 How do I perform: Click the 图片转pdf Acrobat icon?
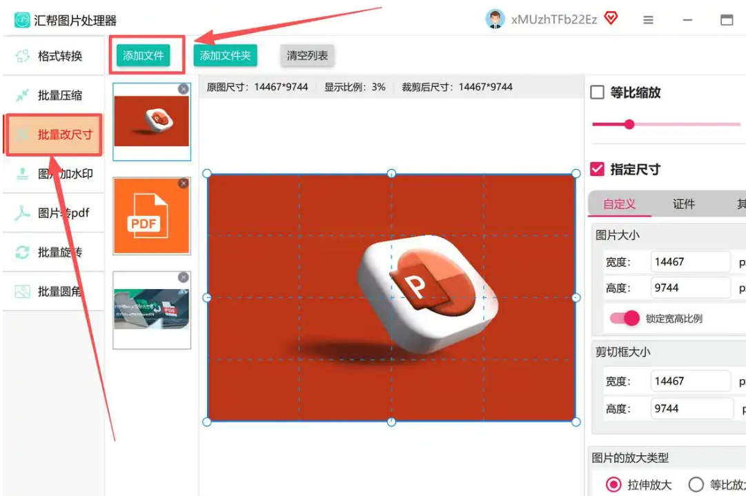coord(22,212)
